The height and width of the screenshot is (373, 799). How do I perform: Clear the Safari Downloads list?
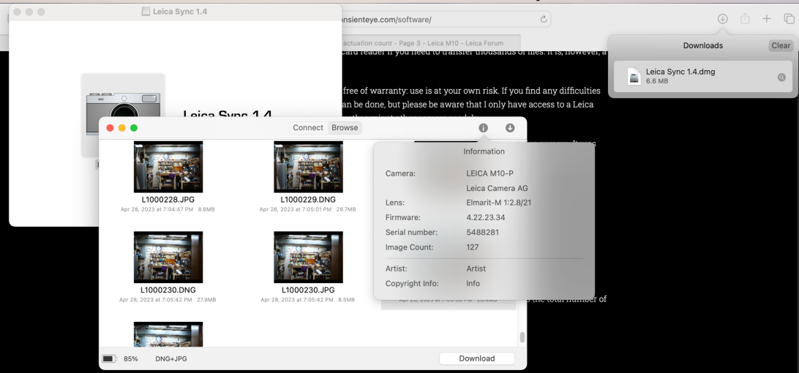(781, 45)
